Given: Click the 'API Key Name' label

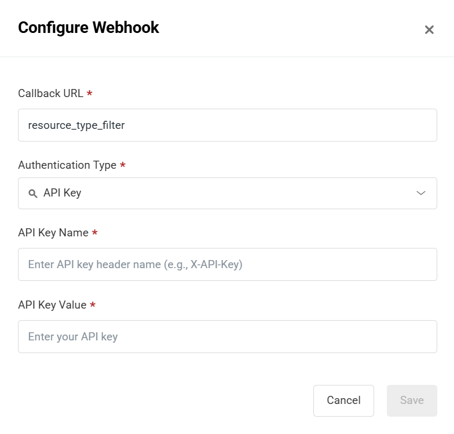Looking at the screenshot, I should [x=53, y=233].
